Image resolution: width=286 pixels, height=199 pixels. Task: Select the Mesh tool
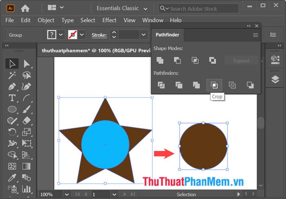tap(12, 166)
